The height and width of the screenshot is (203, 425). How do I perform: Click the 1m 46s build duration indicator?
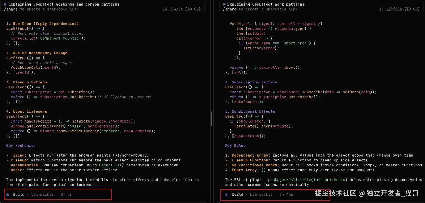click(285, 194)
